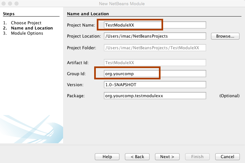Image resolution: width=245 pixels, height=163 pixels.
Task: Go to previous step with Back
Action: click(x=137, y=157)
